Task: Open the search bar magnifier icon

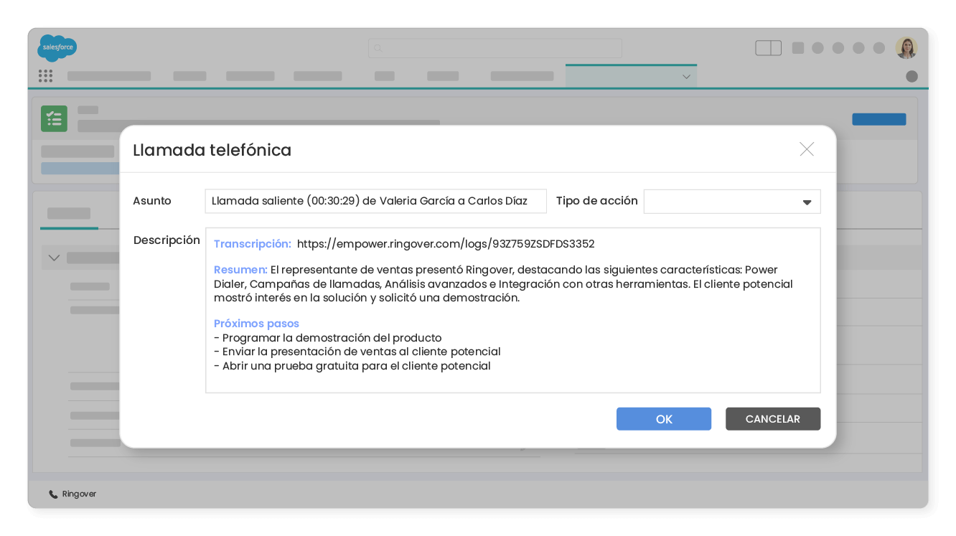Action: (378, 48)
